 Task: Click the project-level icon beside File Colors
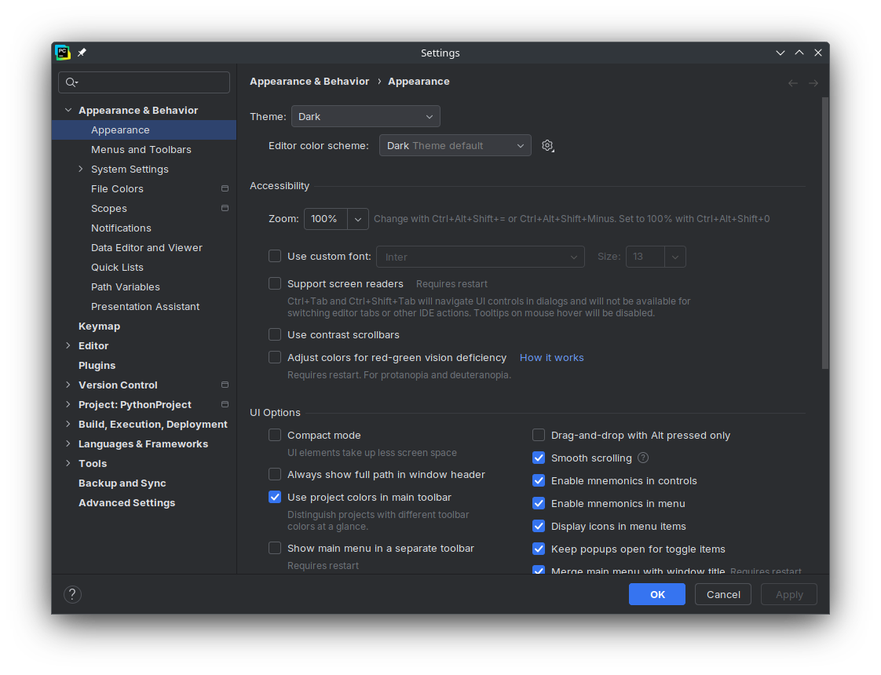pyautogui.click(x=225, y=189)
